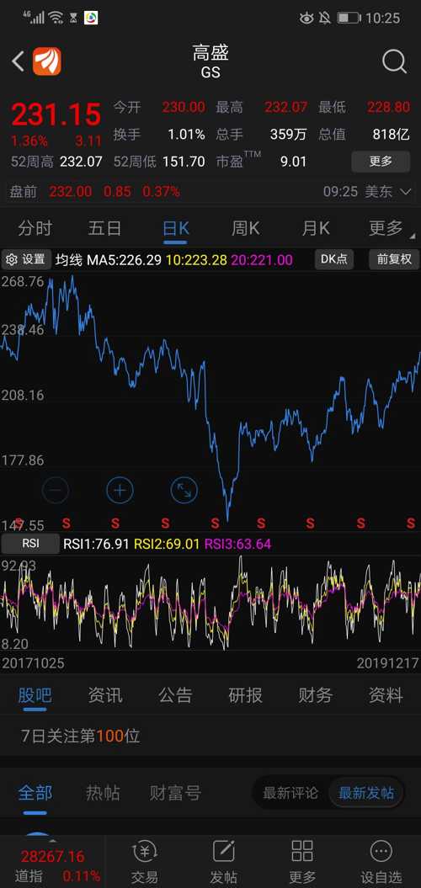Open the 研报 research reports tab
The height and width of the screenshot is (888, 421).
245,695
